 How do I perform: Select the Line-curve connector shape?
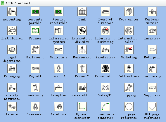[x=106, y=107]
